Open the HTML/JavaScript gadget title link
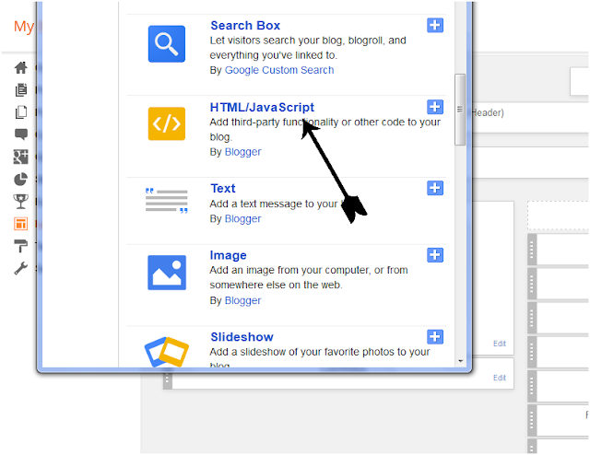The width and height of the screenshot is (590, 455). (x=262, y=108)
